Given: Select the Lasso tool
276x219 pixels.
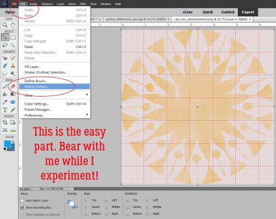Looking at the screenshot, I should 5,45.
